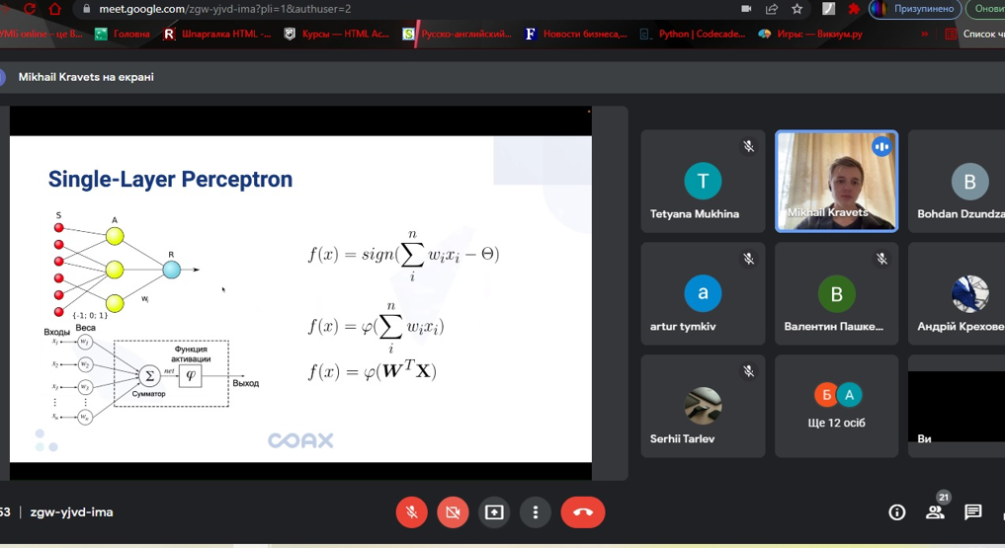Turn on the camera
The height and width of the screenshot is (548, 1005).
[x=453, y=512]
